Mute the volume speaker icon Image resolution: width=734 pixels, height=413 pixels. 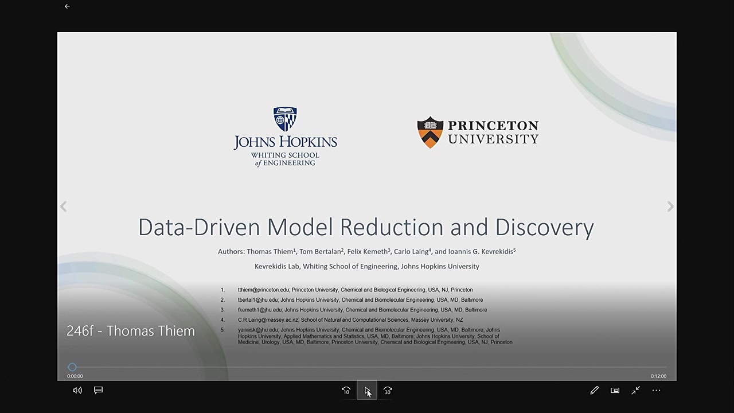point(77,391)
